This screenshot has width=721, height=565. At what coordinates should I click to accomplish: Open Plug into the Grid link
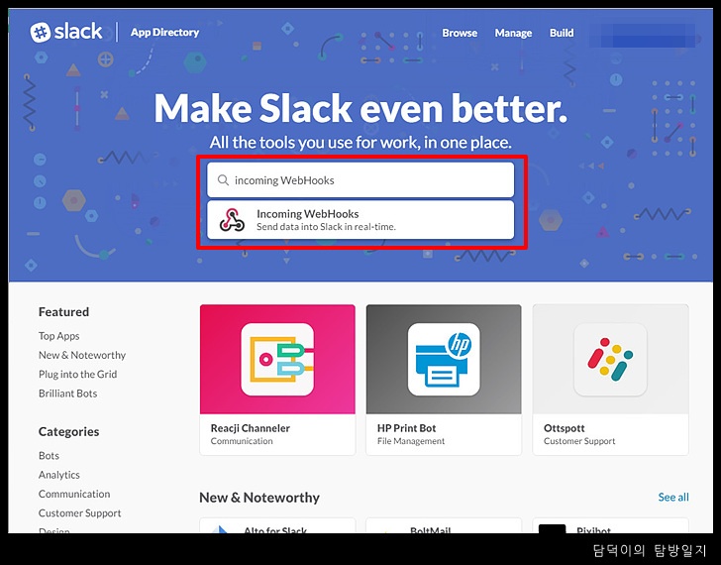click(77, 374)
